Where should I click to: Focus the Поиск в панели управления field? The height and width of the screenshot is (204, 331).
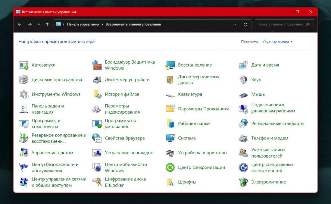click(x=284, y=24)
